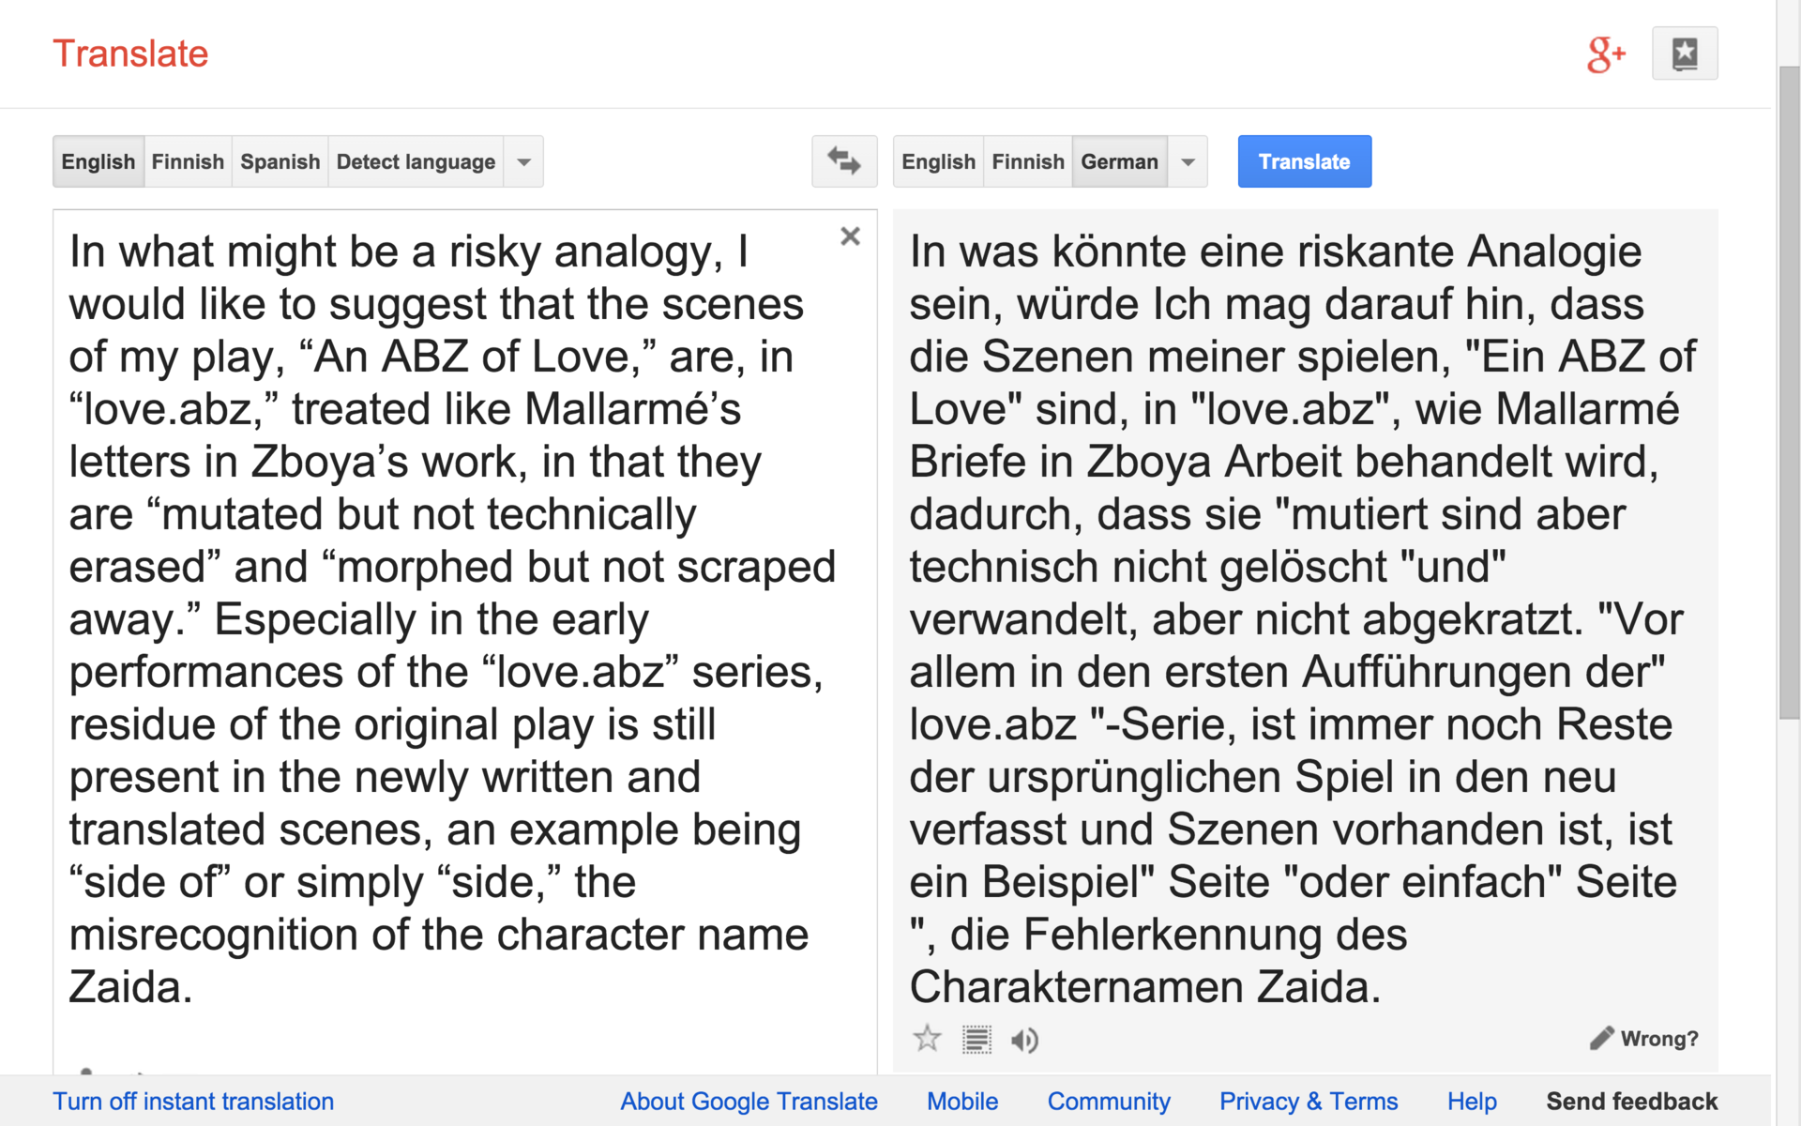Listen to the German translation audio
Viewport: 1801px width, 1126px height.
point(1024,1040)
